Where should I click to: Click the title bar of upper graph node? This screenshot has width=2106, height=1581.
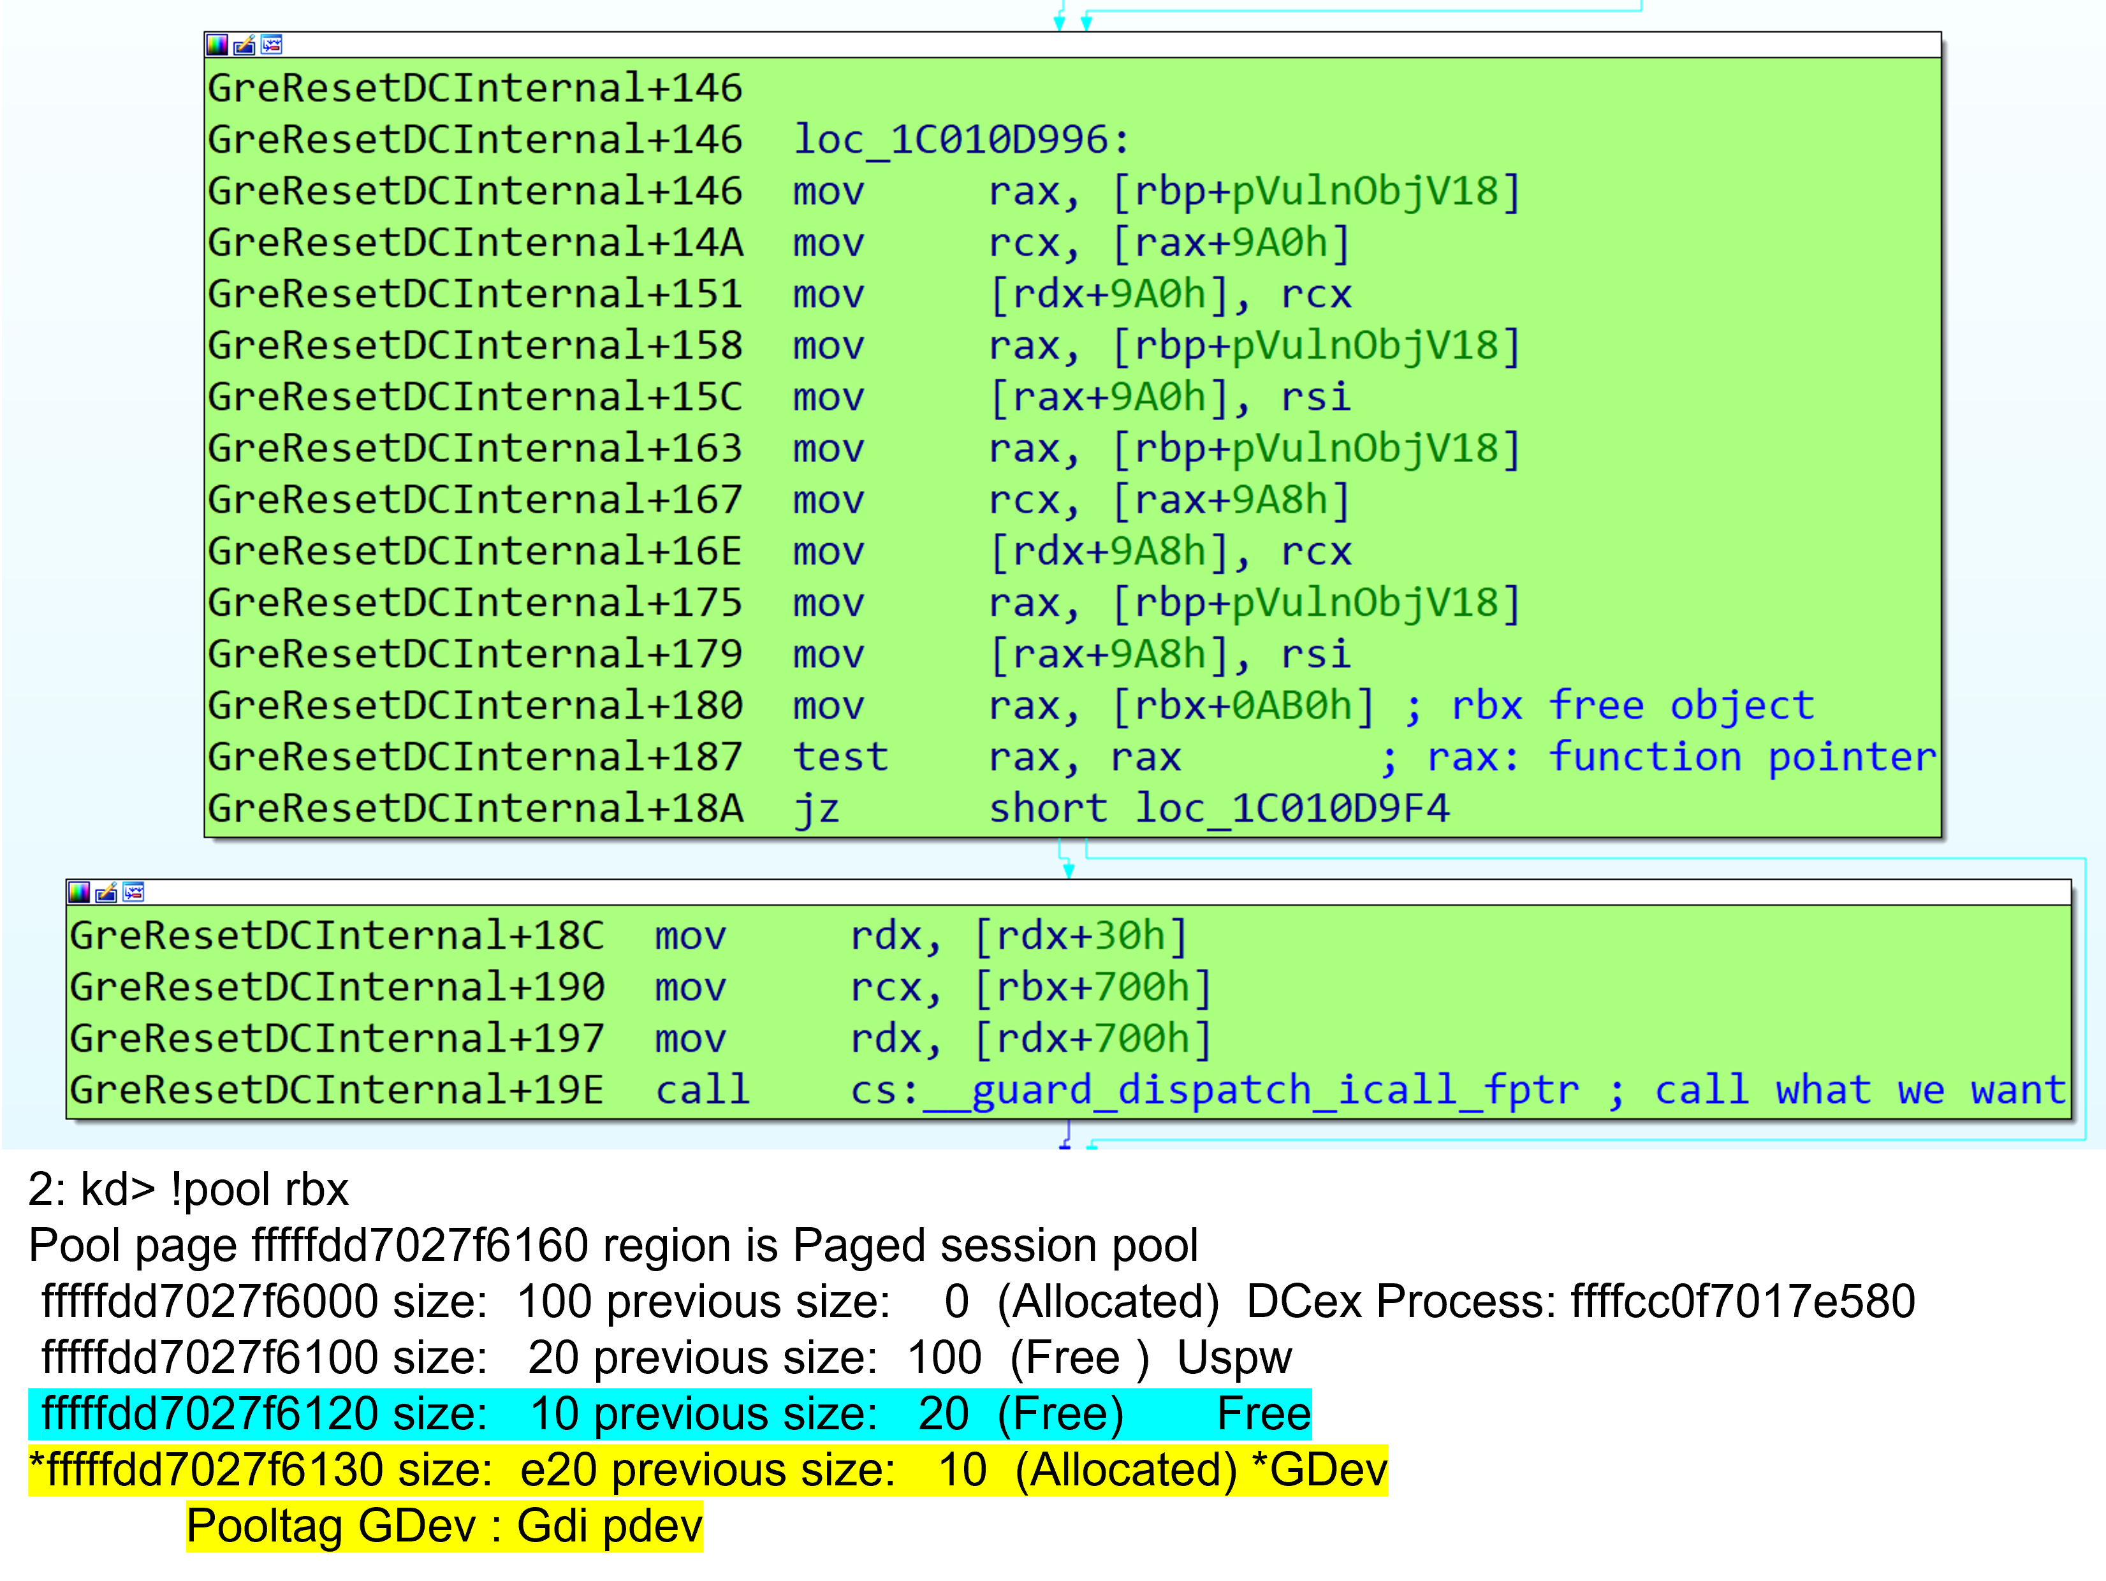point(1073,45)
